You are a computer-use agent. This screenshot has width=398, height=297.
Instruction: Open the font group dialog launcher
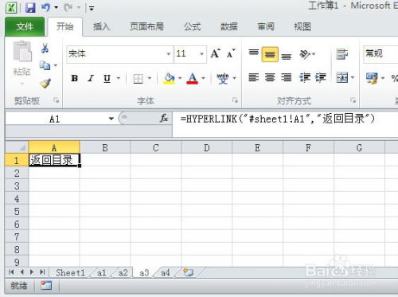tap(235, 100)
